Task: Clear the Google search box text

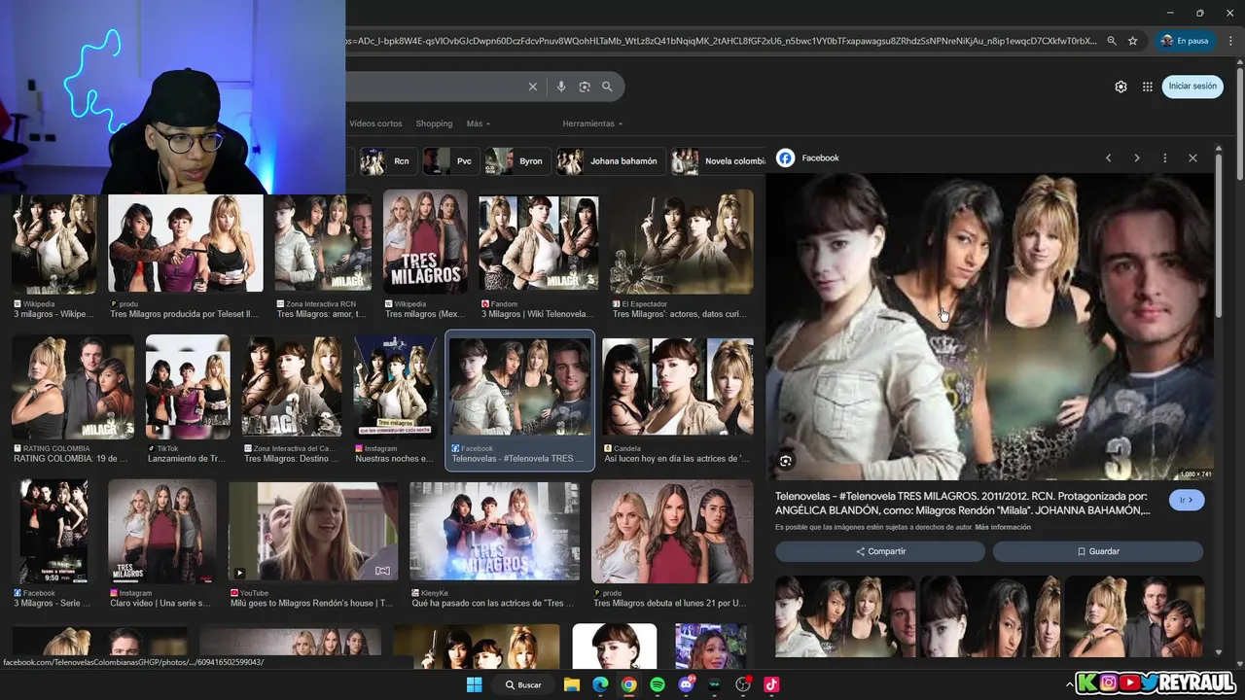Action: tap(533, 87)
